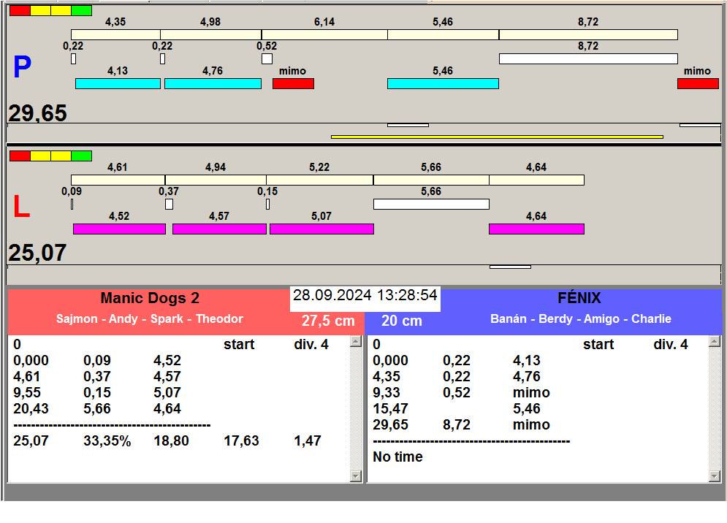
Task: Click the green start light in lane L
Action: click(x=81, y=156)
